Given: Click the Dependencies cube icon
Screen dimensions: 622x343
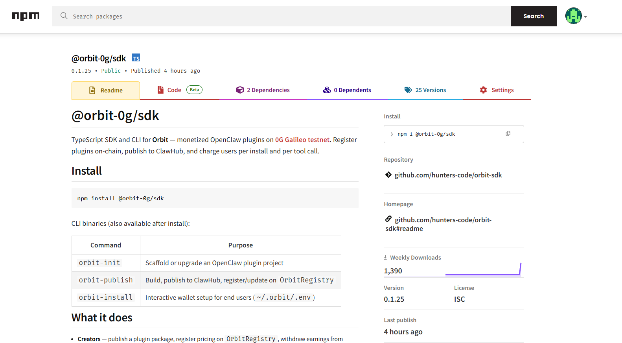Looking at the screenshot, I should 240,90.
